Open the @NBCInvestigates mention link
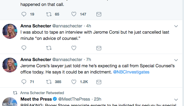This screenshot has width=184, height=106. tap(131, 72)
